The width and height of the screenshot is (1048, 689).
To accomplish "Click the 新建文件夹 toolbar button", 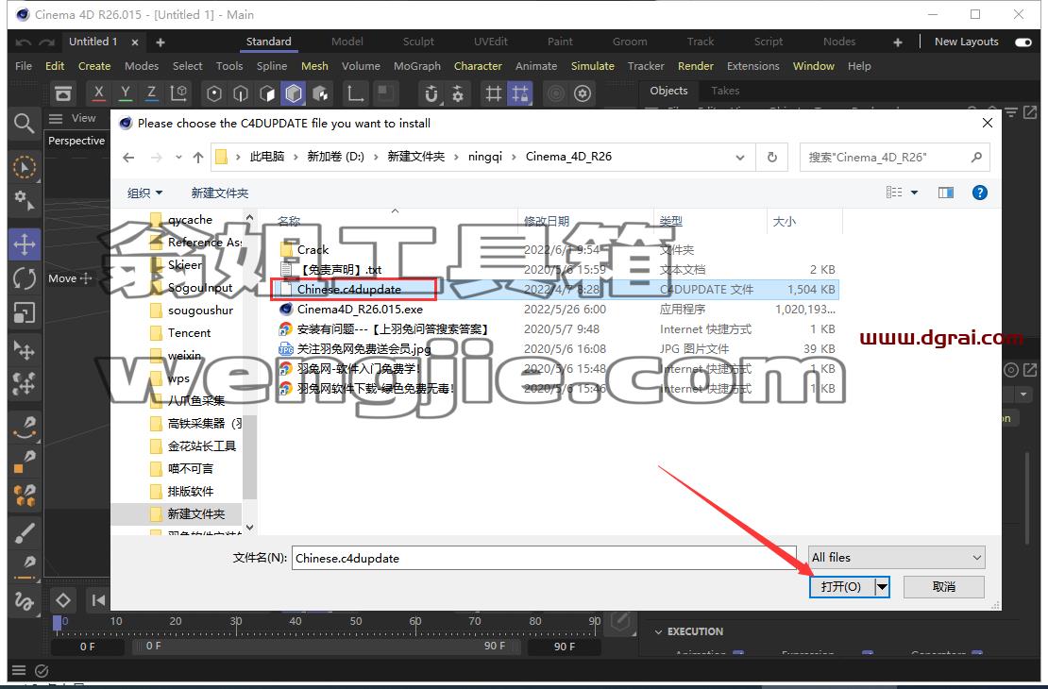I will click(219, 193).
